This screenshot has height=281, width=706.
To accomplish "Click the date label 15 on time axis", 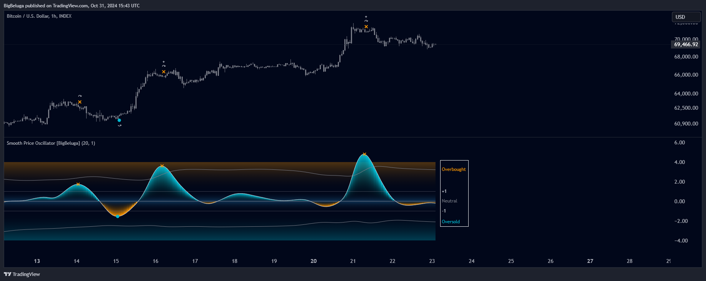I will 116,261.
